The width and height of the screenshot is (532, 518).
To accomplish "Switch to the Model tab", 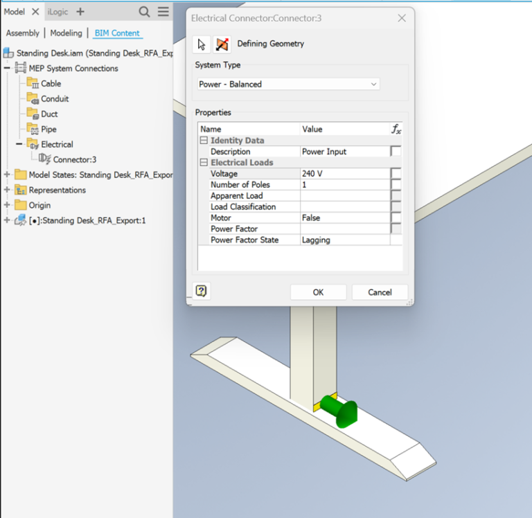I will tap(15, 12).
